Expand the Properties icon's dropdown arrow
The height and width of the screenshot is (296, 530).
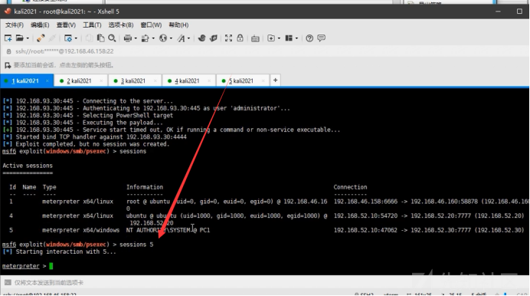click(76, 38)
